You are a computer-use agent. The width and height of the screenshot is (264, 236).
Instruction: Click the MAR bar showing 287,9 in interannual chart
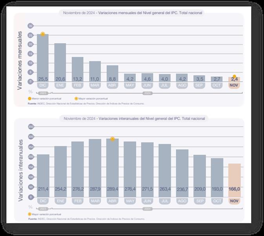[95, 165]
